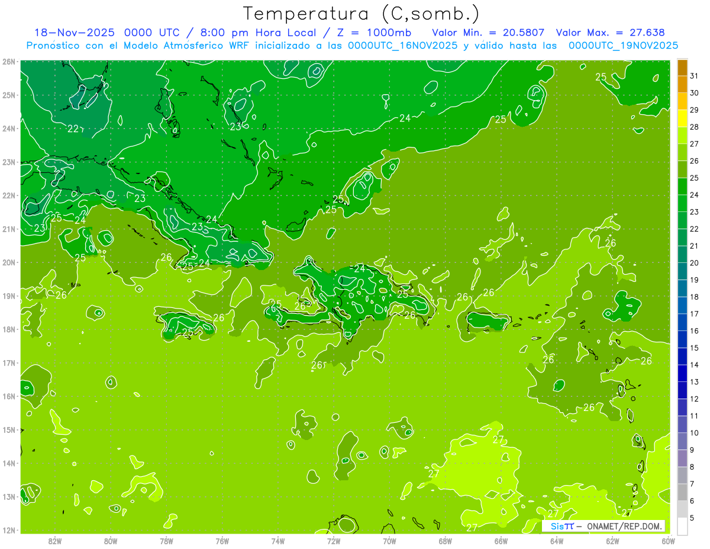710x549 pixels.
Task: Click the latitude label 23N
Action: (9, 162)
